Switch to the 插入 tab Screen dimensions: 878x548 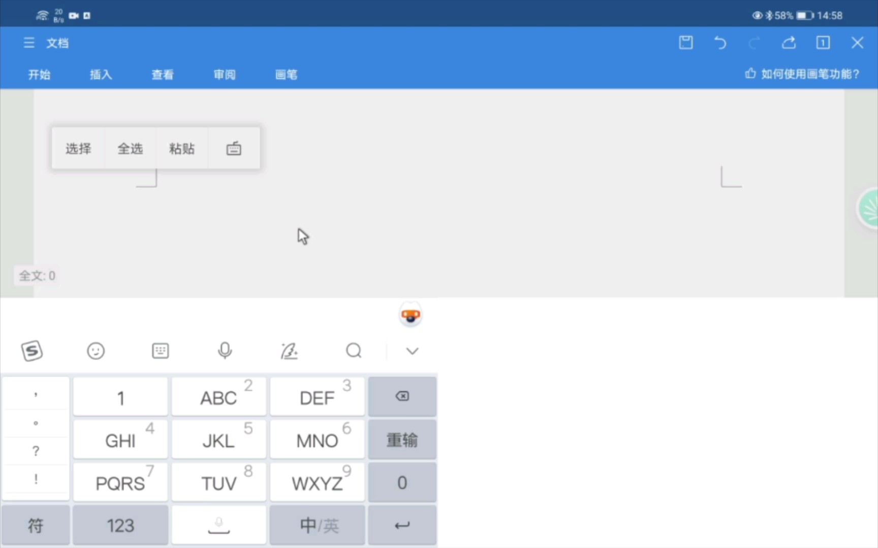pos(101,75)
